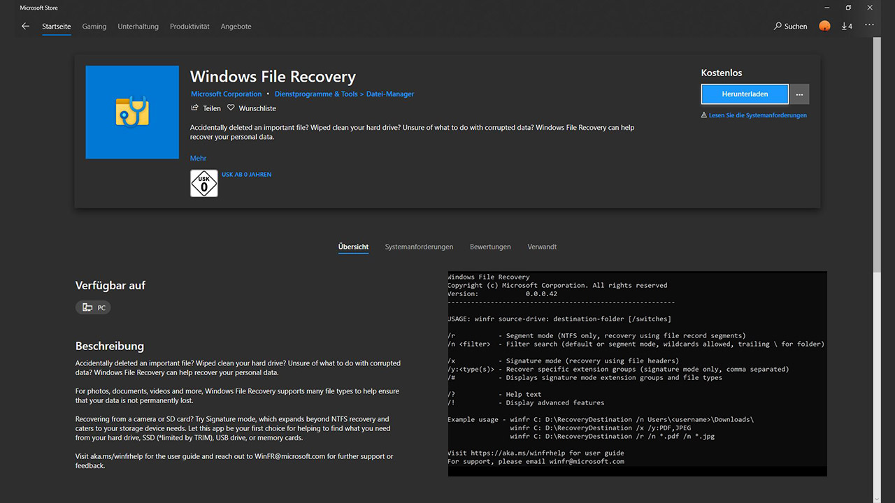Open the Gaming section in the navigation

pos(94,26)
